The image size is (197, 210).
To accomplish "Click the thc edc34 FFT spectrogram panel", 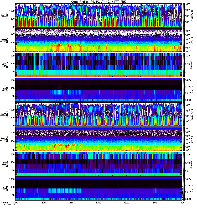I will pyautogui.click(x=98, y=114).
